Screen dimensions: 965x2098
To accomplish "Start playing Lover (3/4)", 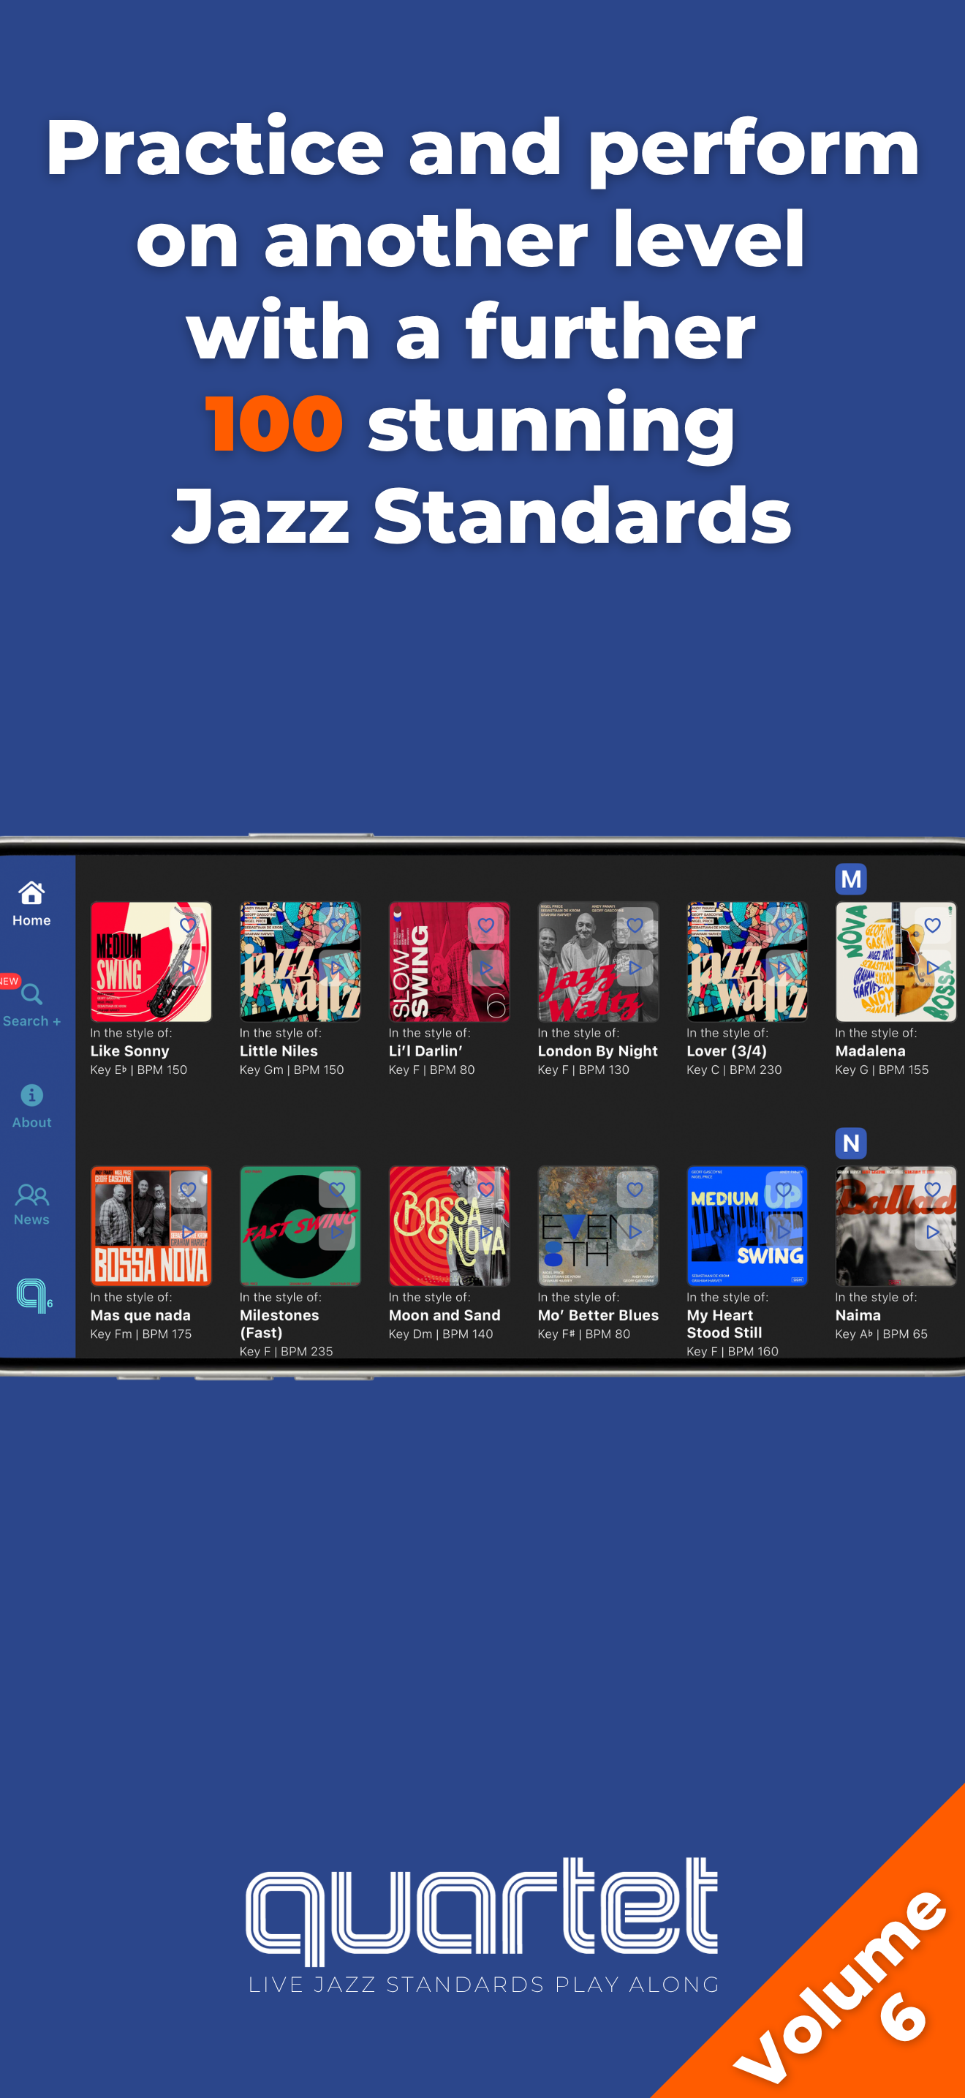I will tap(784, 969).
